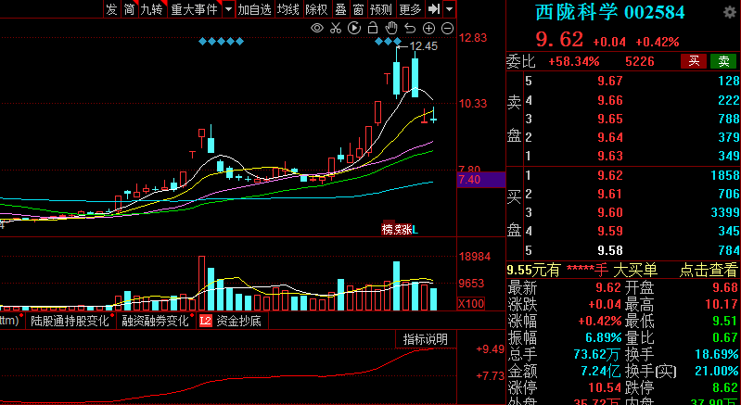The image size is (741, 405).
Task: Open the 更多 menu
Action: [410, 9]
